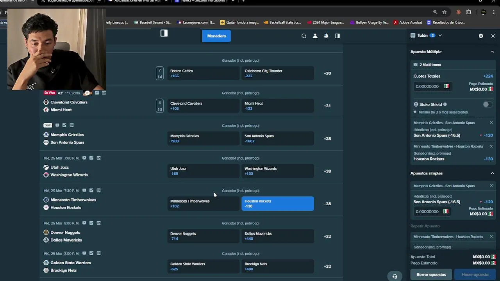Select Denver Nuggets -714 odds
This screenshot has width=500, height=281.
(203, 236)
